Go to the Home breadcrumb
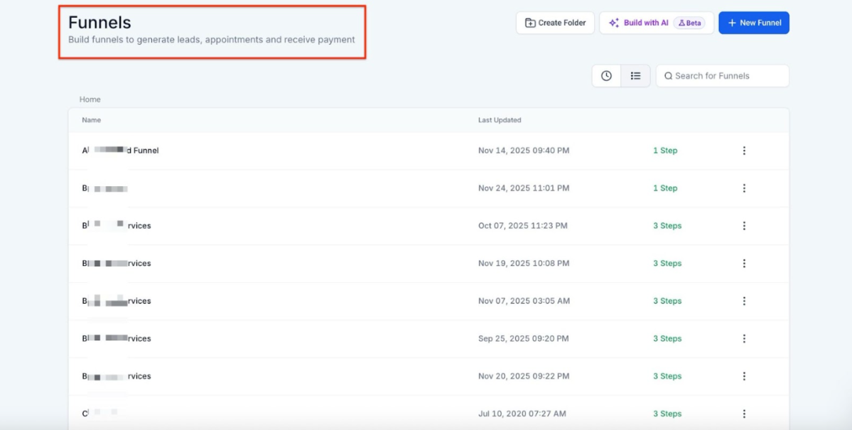 (90, 100)
